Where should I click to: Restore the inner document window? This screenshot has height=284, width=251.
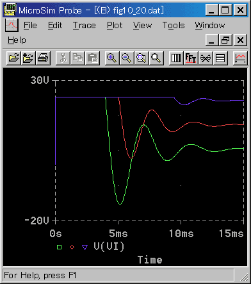coord(225,40)
